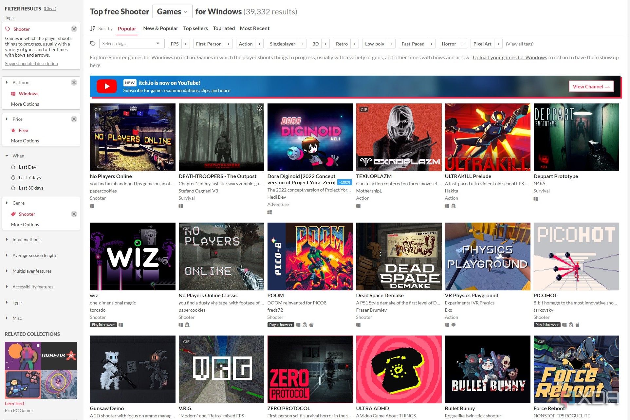Toggle the Free price filter
The height and width of the screenshot is (420, 630).
23,130
